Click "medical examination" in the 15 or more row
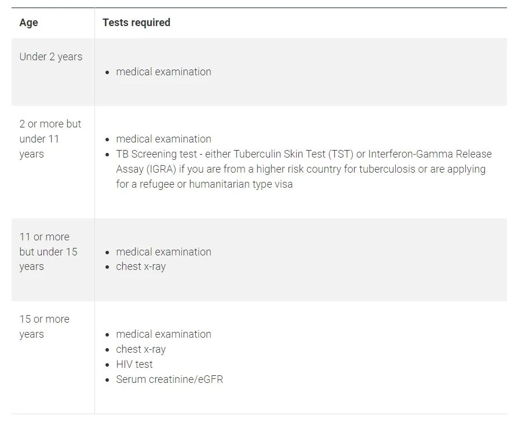Viewport: 518px width, 424px height. pos(163,334)
